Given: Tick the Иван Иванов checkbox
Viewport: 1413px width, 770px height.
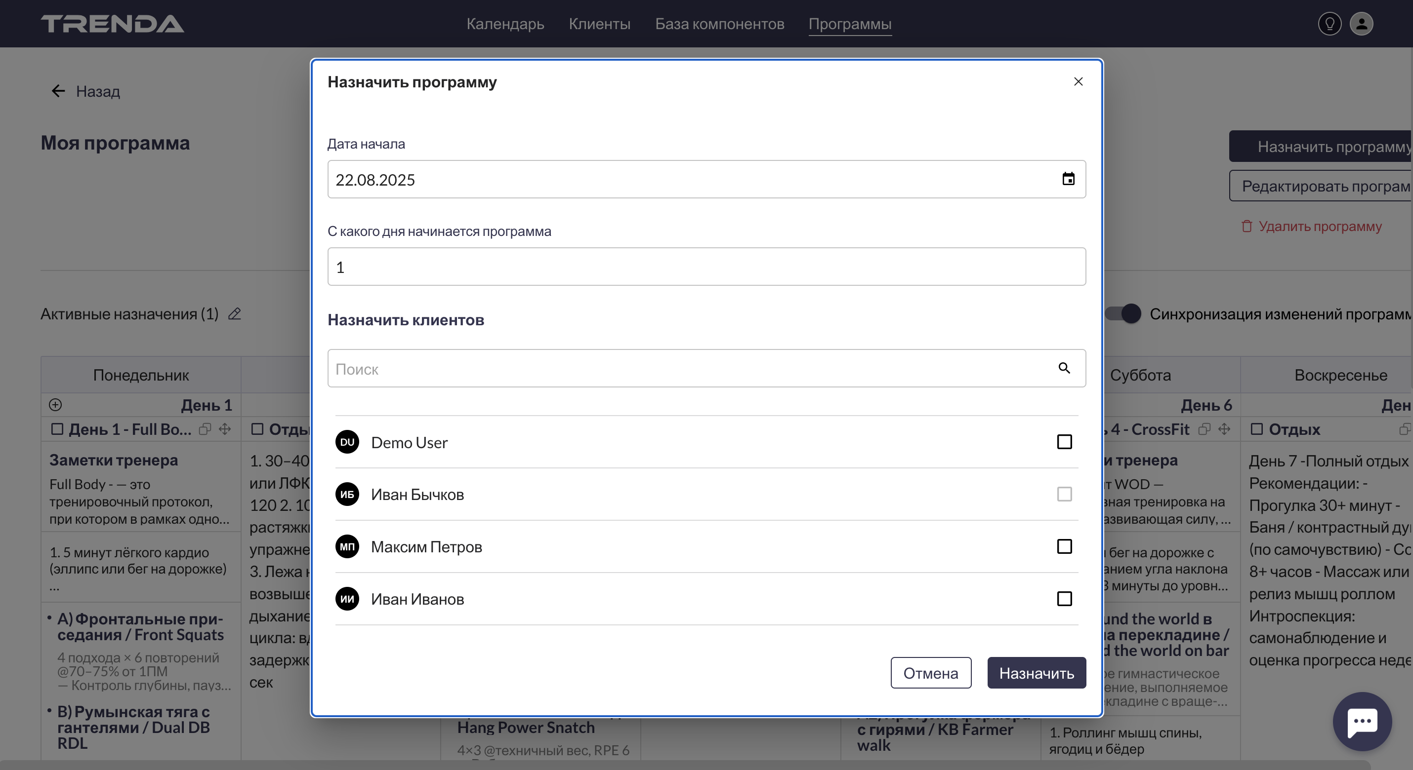Looking at the screenshot, I should (1064, 598).
